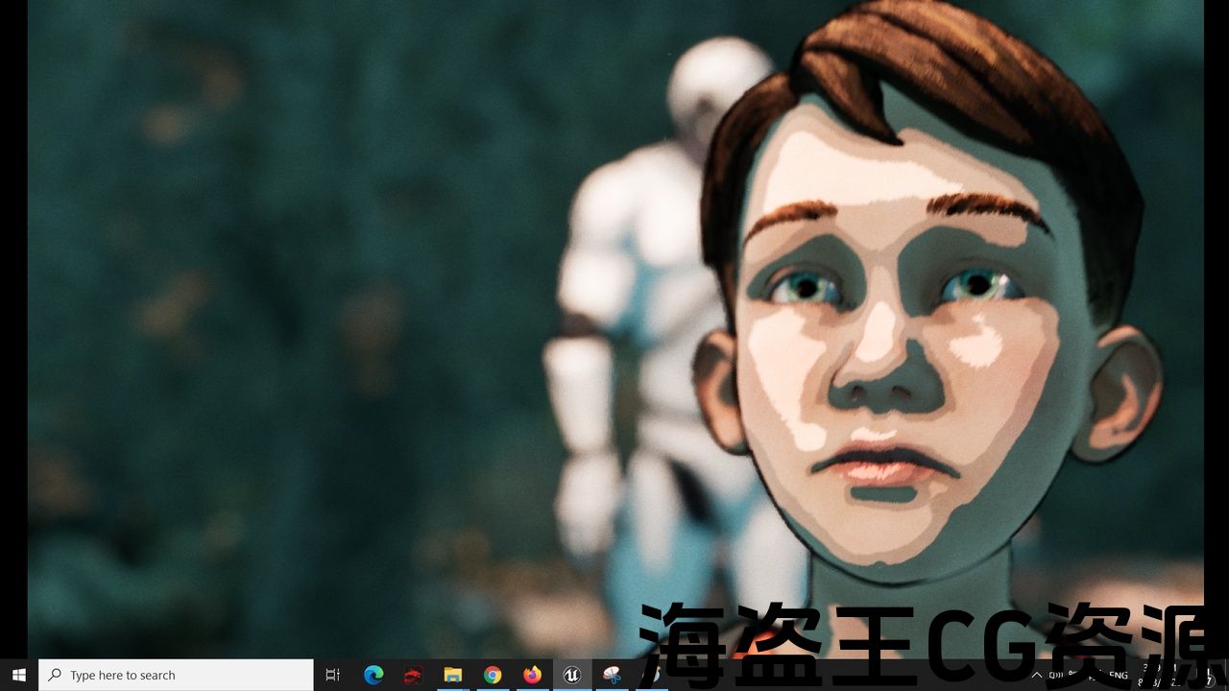The width and height of the screenshot is (1229, 691).
Task: Open the Windows Start menu
Action: (x=18, y=675)
